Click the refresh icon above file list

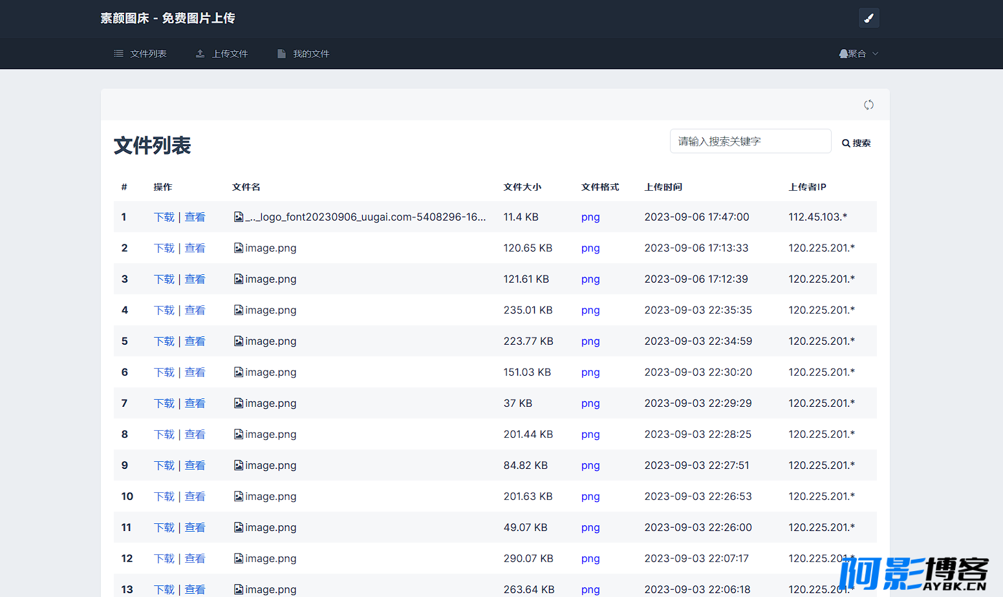click(868, 105)
